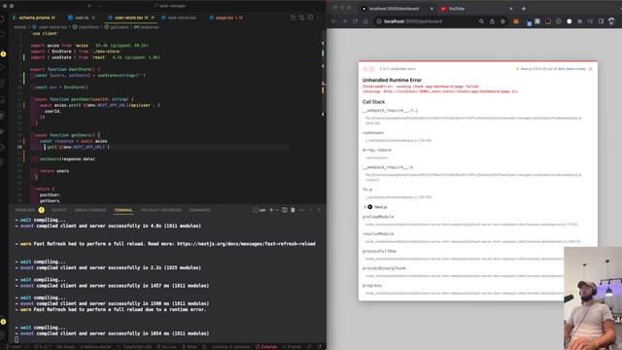Open the browser side panel icon

tap(601, 21)
